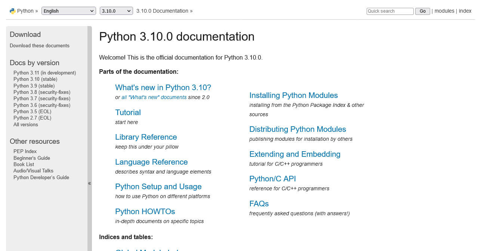Click the welcome message paragraph

[x=181, y=58]
